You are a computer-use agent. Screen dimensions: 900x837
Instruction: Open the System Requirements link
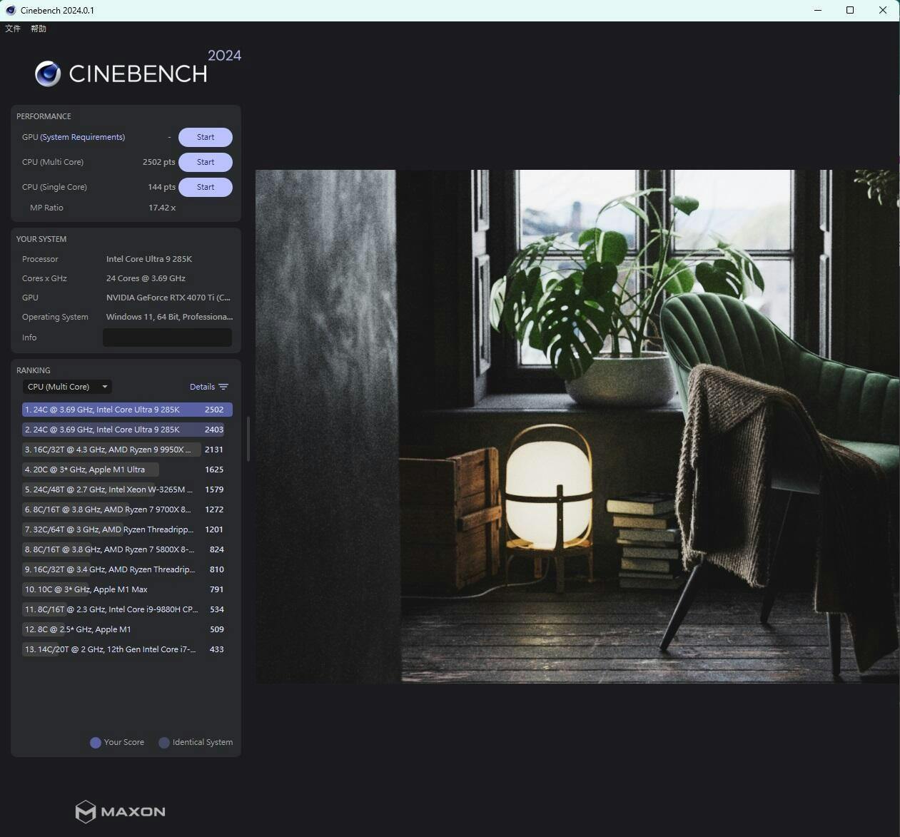[x=83, y=137]
